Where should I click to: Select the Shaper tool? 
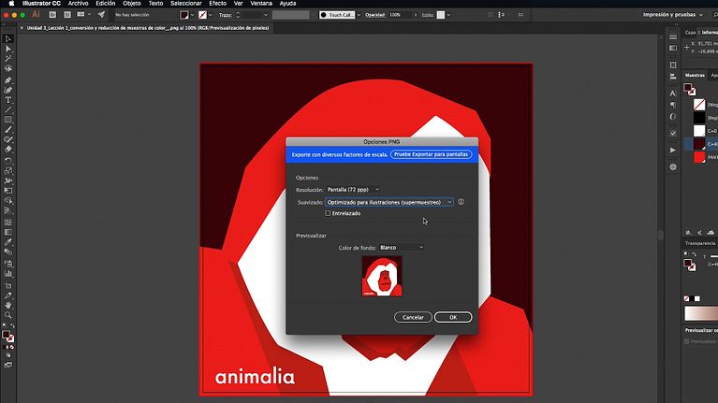tap(7, 139)
